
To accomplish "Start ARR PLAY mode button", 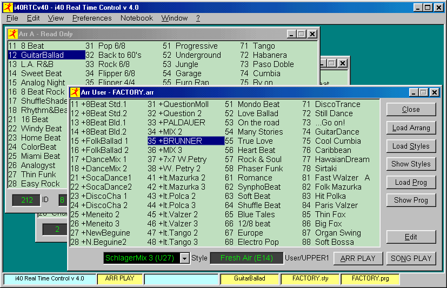I will click(x=358, y=258).
